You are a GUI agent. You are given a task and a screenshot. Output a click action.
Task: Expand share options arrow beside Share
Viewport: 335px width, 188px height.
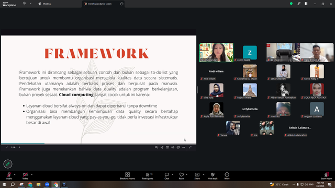[204, 174]
